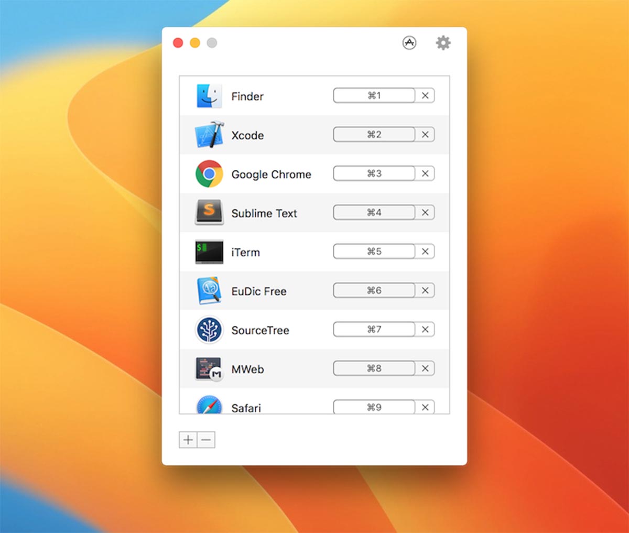Click the SourceTree icon

209,330
